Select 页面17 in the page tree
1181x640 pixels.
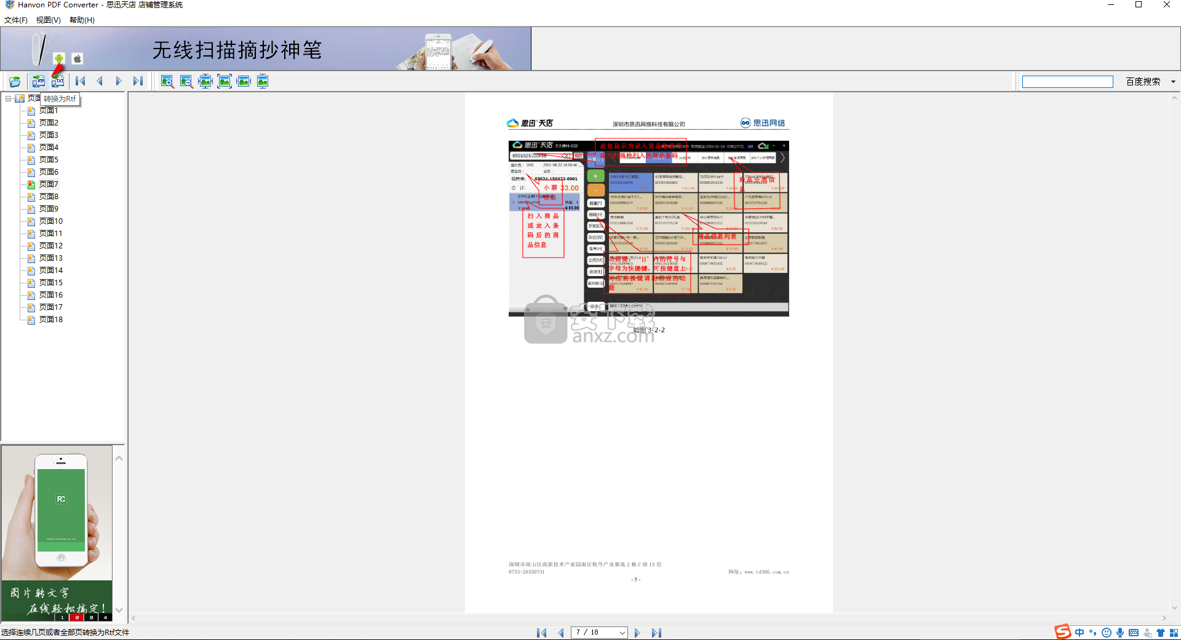(x=50, y=307)
